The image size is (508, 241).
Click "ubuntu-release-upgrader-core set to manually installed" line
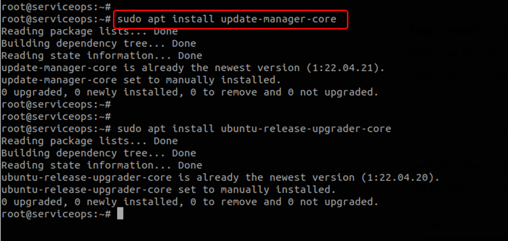click(x=168, y=190)
